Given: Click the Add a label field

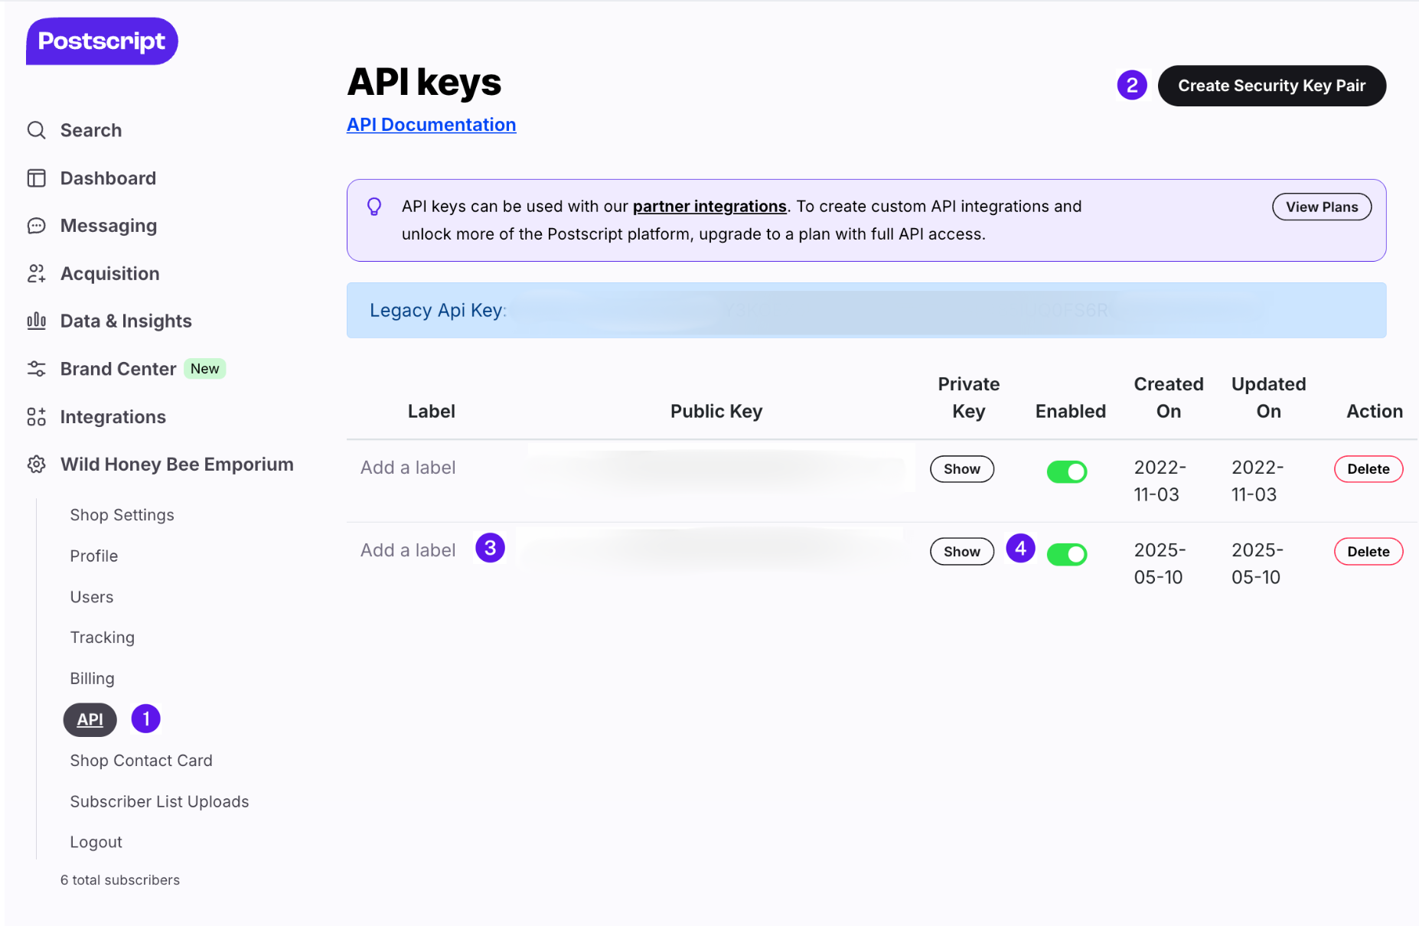Looking at the screenshot, I should click(407, 549).
